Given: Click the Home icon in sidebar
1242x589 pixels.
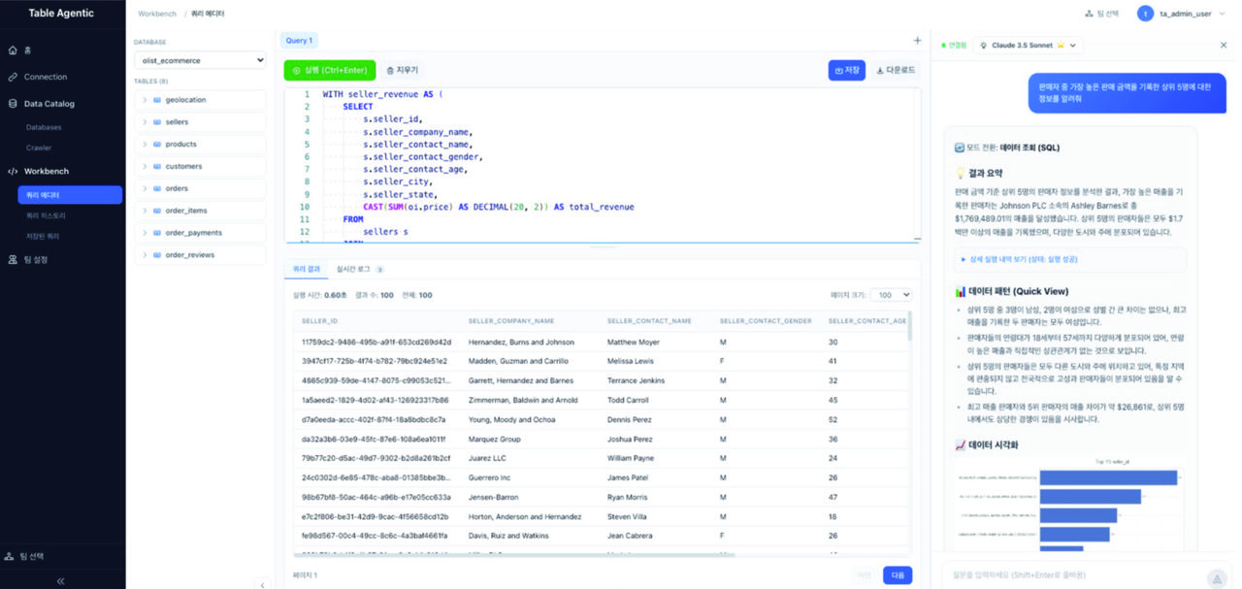Looking at the screenshot, I should [x=13, y=49].
